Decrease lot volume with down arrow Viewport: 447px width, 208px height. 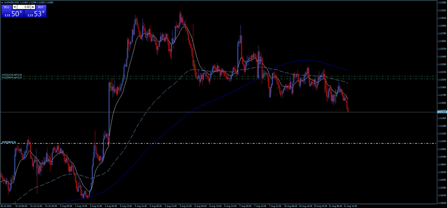point(15,7)
